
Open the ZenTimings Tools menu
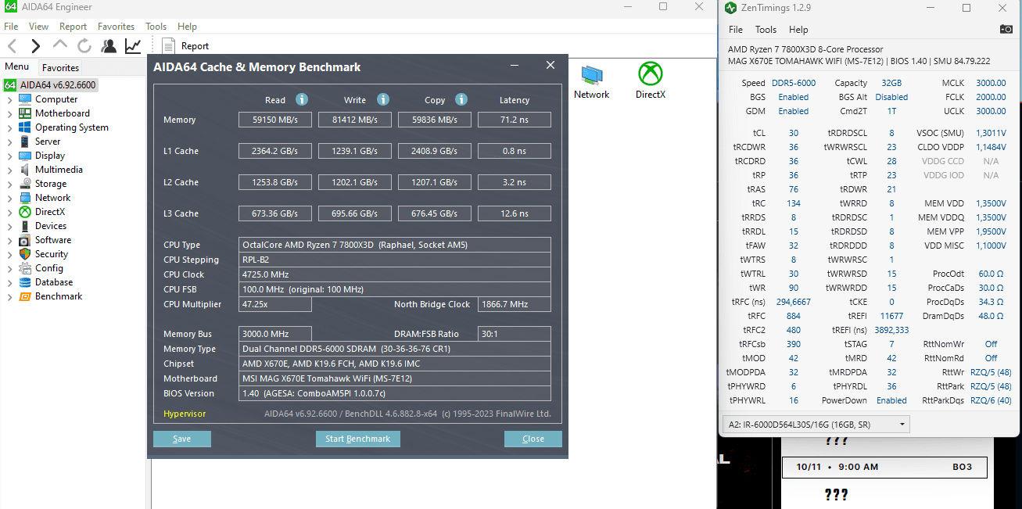point(766,30)
